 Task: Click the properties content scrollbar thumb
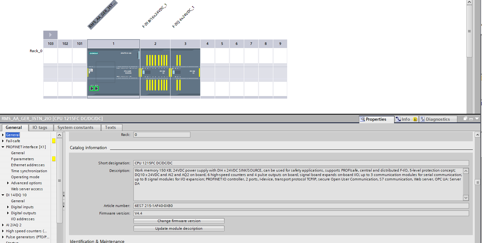pos(478,182)
